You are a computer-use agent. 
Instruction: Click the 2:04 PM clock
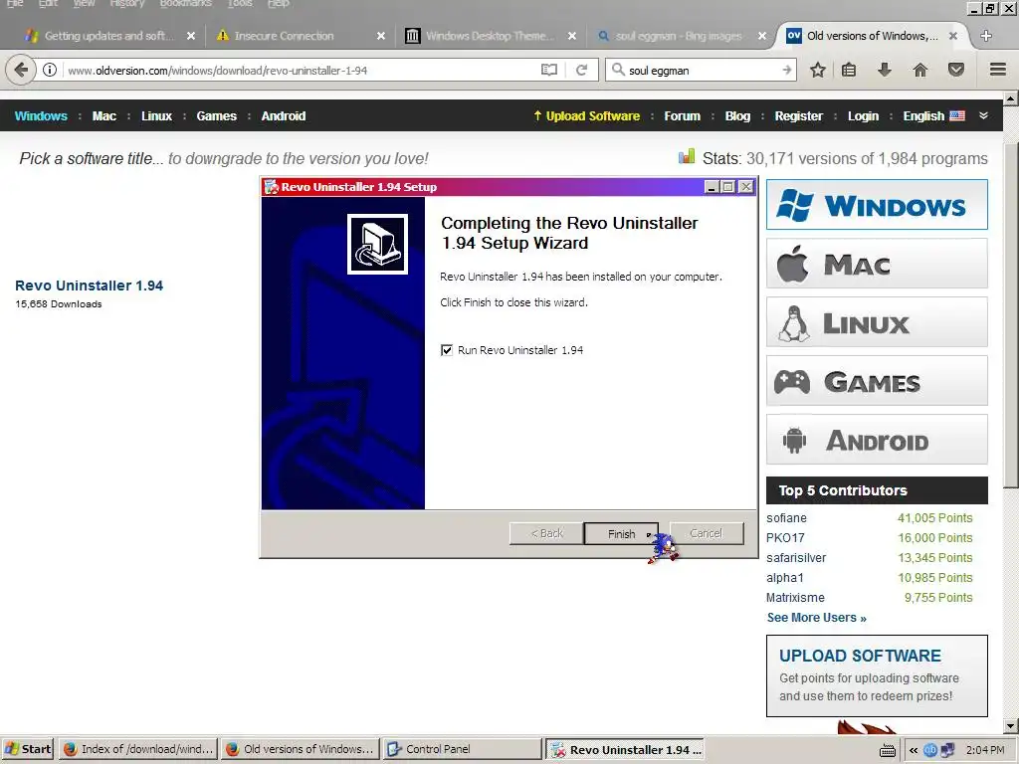coord(985,750)
